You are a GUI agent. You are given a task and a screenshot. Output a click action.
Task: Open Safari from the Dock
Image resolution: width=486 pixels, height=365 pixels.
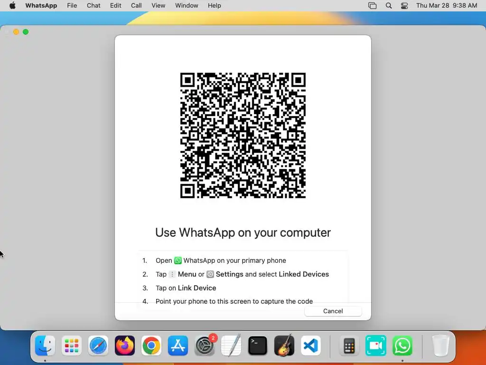coord(98,346)
